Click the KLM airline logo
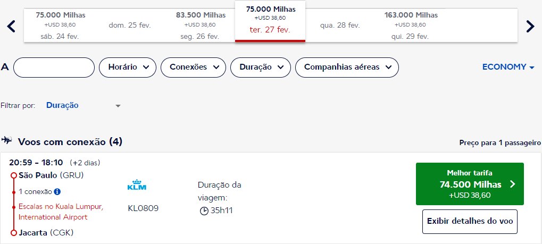The width and height of the screenshot is (542, 244). click(137, 185)
